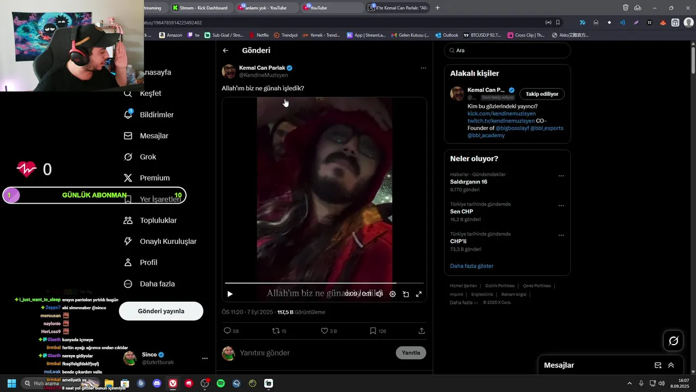Switch to the YouTube tab

click(x=332, y=8)
